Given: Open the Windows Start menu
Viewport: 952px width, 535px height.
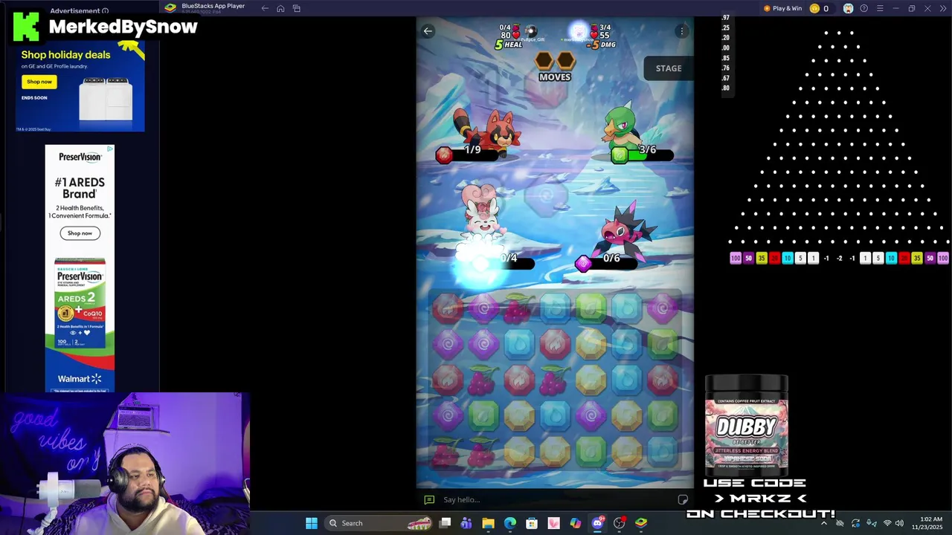Looking at the screenshot, I should point(312,523).
